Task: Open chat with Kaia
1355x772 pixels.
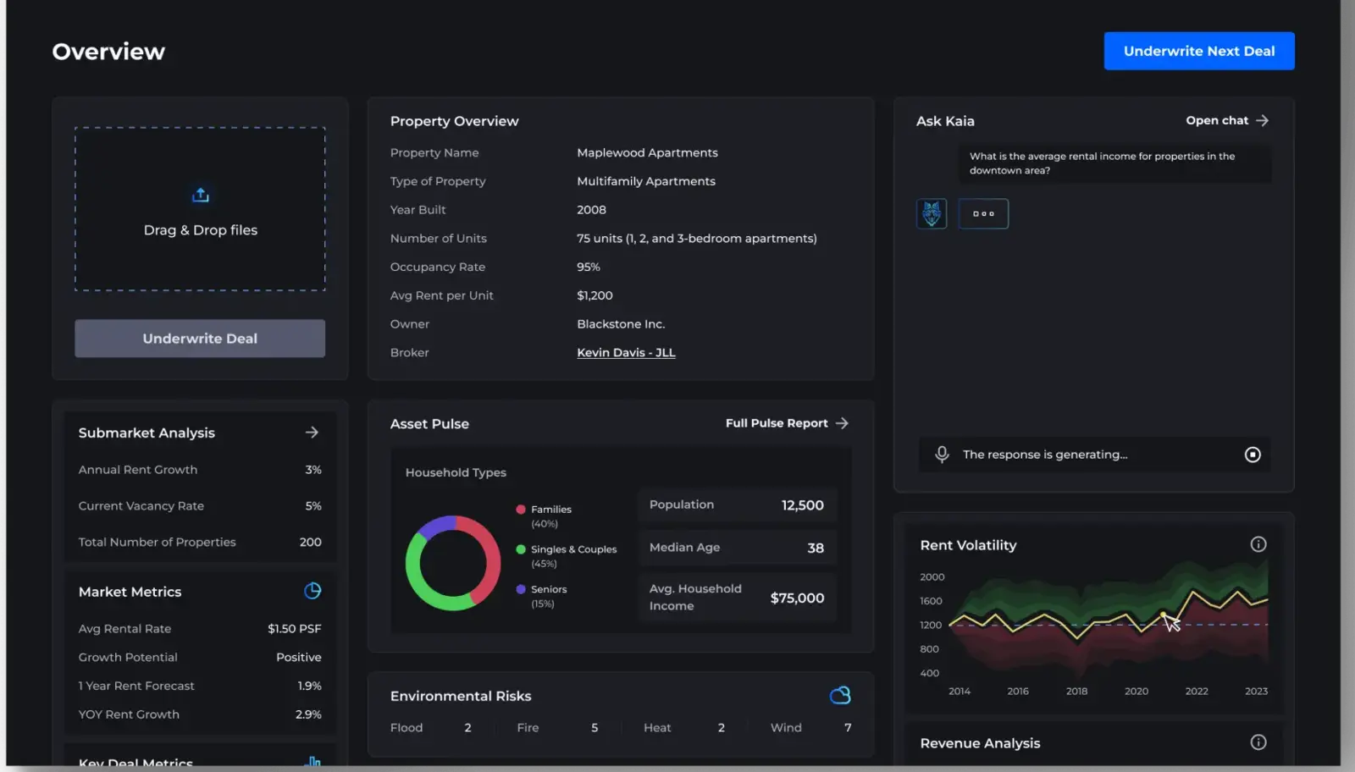Action: pyautogui.click(x=1226, y=121)
